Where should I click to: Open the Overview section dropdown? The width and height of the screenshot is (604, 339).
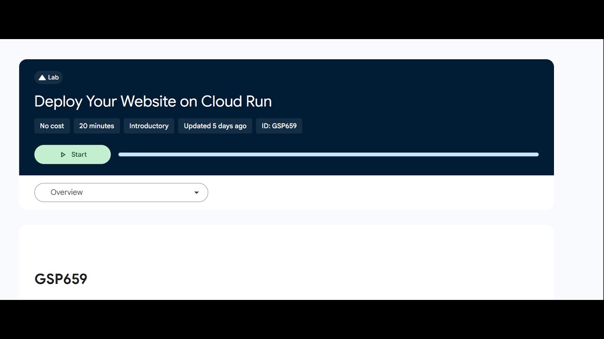pyautogui.click(x=121, y=192)
